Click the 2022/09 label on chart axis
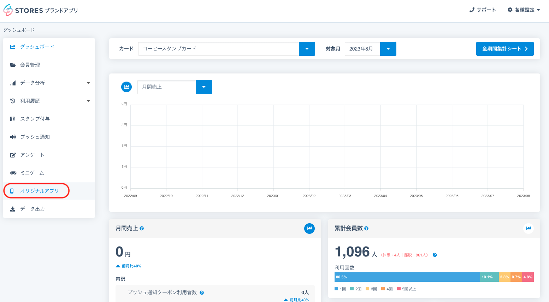The height and width of the screenshot is (302, 549). [x=130, y=196]
